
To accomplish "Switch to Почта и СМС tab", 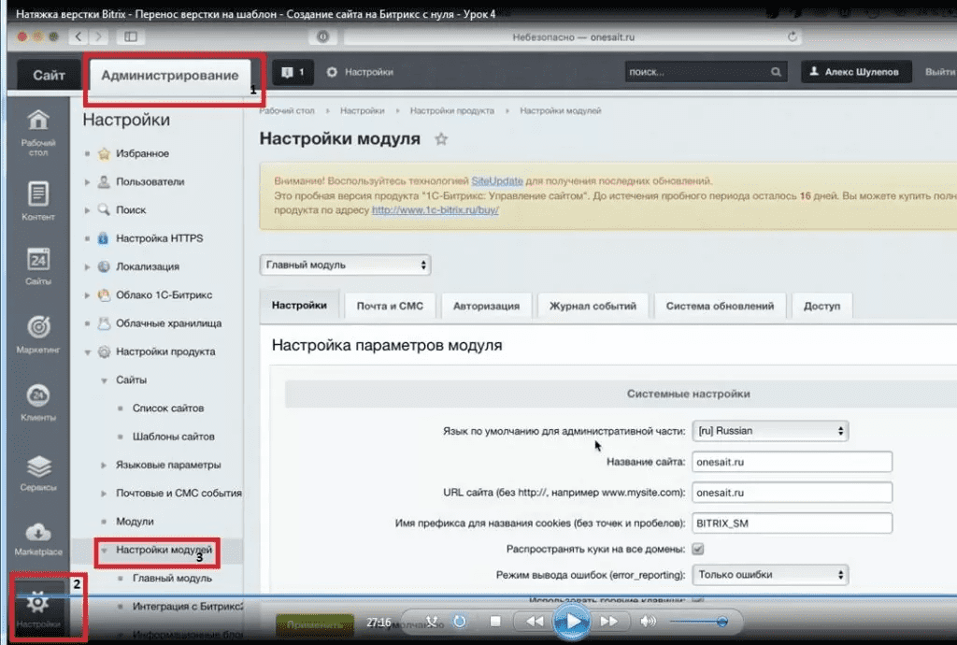I will point(390,306).
